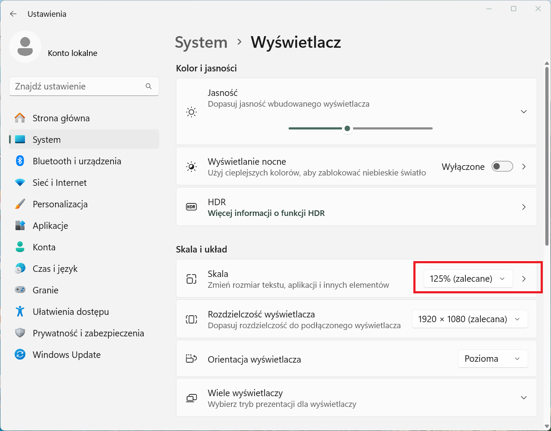Adjust the Jasność brightness slider
The height and width of the screenshot is (431, 551).
click(360, 128)
